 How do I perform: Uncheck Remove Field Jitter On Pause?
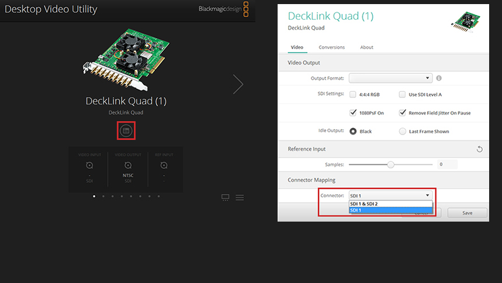click(403, 113)
